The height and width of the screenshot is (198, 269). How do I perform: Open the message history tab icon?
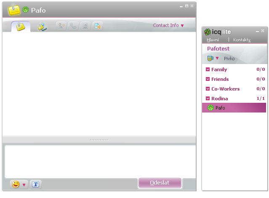[42, 27]
